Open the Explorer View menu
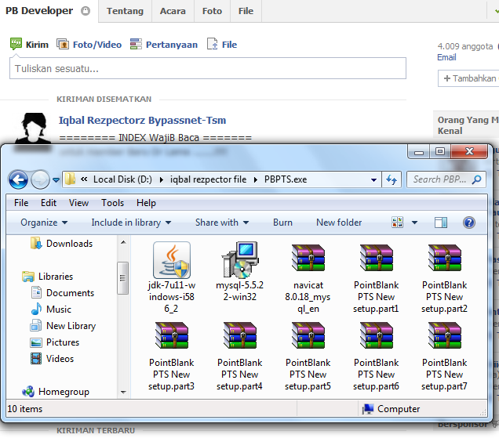The height and width of the screenshot is (438, 499). pos(78,203)
